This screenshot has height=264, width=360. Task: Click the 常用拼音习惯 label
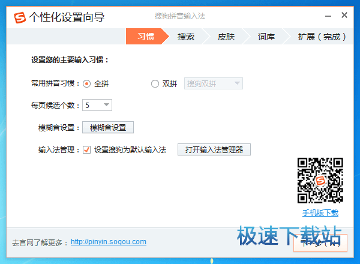[x=55, y=83]
